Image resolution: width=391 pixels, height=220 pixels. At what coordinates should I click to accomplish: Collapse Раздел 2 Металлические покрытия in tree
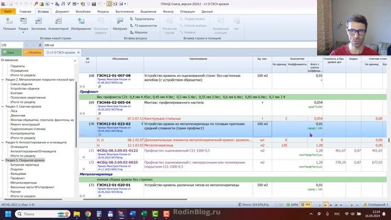point(2,79)
